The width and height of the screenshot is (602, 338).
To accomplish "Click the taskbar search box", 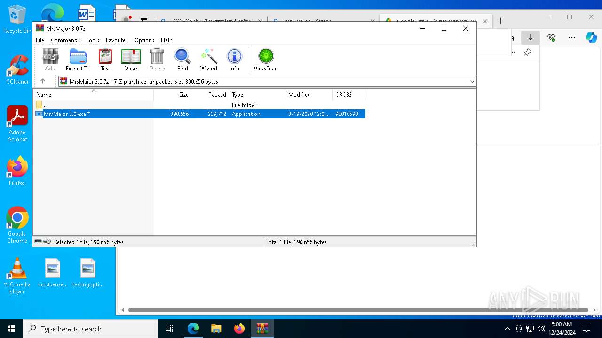I will (x=90, y=329).
